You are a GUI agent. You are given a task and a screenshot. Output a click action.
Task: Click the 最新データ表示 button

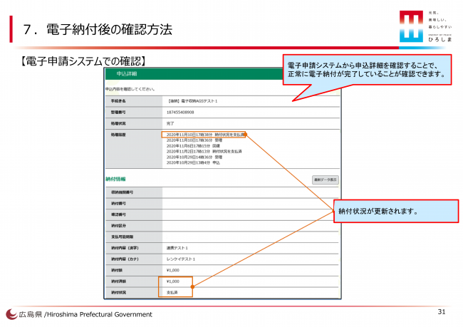click(325, 180)
